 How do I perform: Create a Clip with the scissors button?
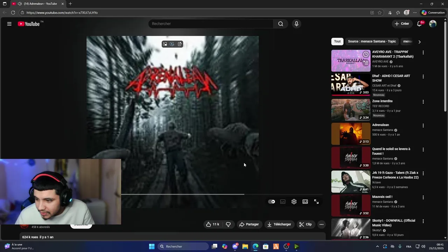point(305,224)
